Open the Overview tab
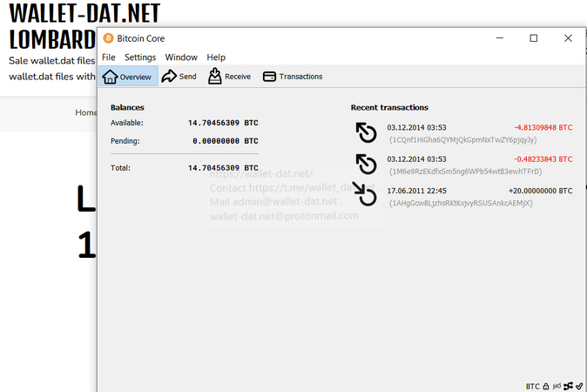 [x=128, y=77]
